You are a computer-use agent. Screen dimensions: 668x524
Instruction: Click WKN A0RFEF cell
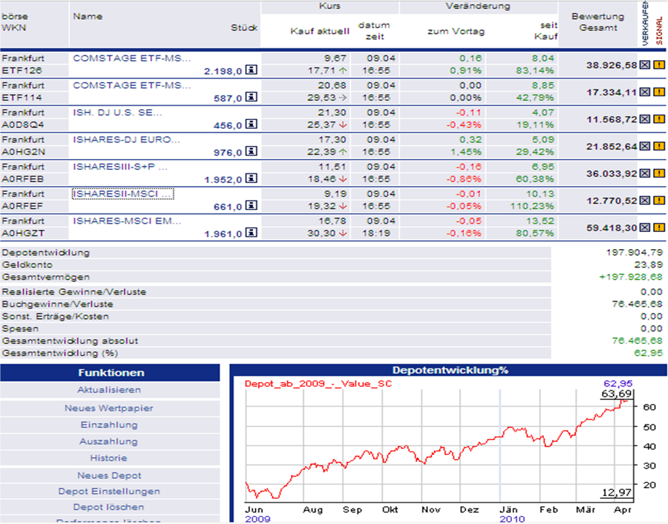[22, 206]
